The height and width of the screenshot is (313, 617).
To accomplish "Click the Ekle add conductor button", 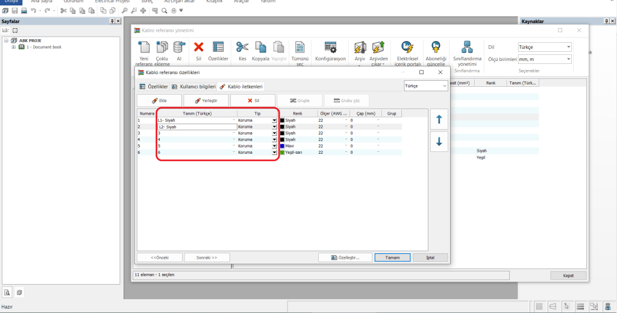I will click(159, 100).
